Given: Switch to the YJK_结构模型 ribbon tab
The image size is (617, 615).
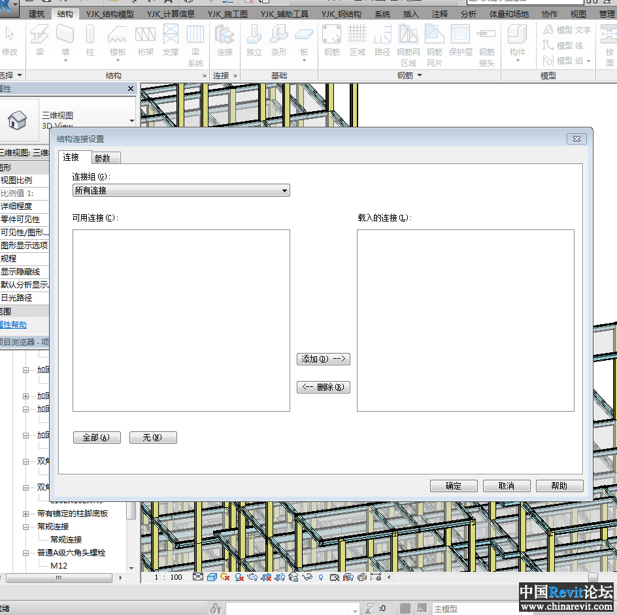Looking at the screenshot, I should (110, 14).
